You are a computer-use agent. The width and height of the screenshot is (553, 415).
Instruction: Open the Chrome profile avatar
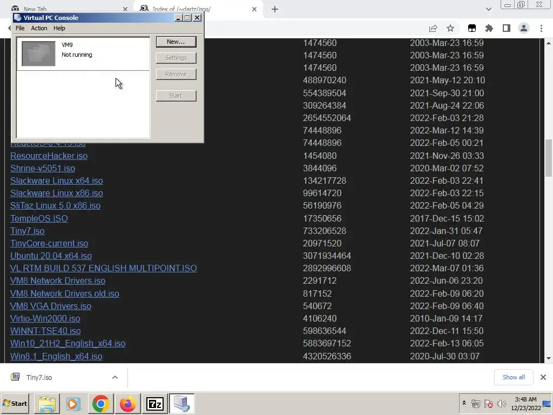(524, 28)
